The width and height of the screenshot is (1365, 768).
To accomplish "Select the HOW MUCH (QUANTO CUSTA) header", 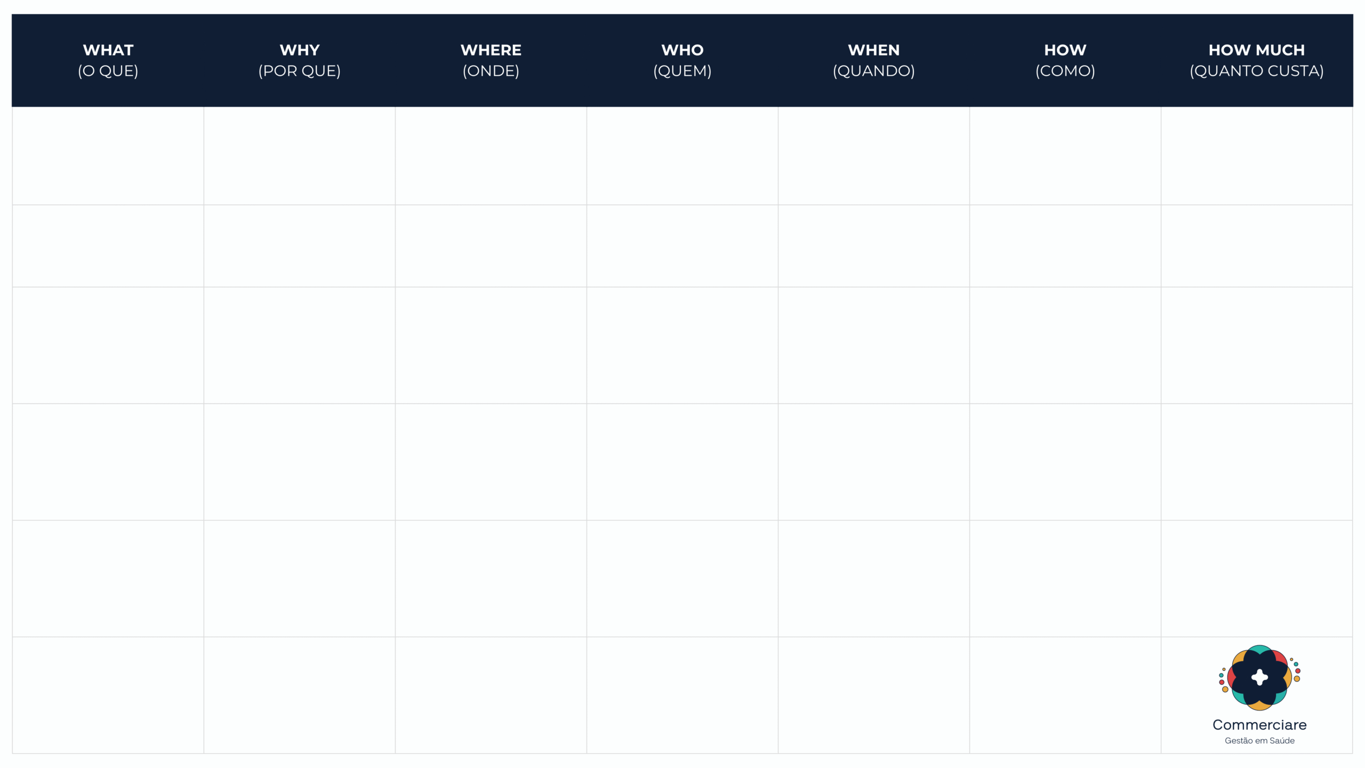I will 1257,60.
